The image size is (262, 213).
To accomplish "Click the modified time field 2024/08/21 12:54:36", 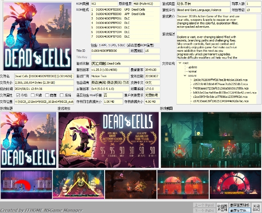I will [44, 89].
